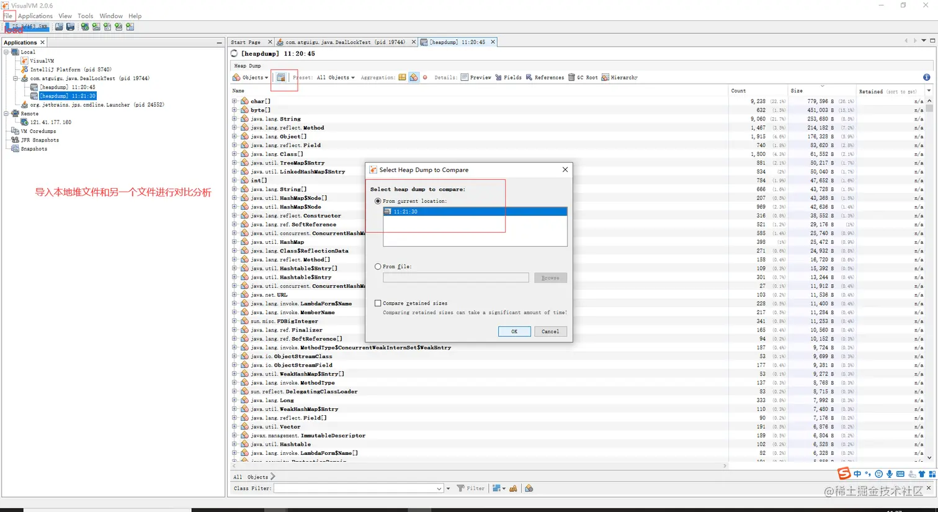Click the second icon in the main toolbar

pos(70,27)
